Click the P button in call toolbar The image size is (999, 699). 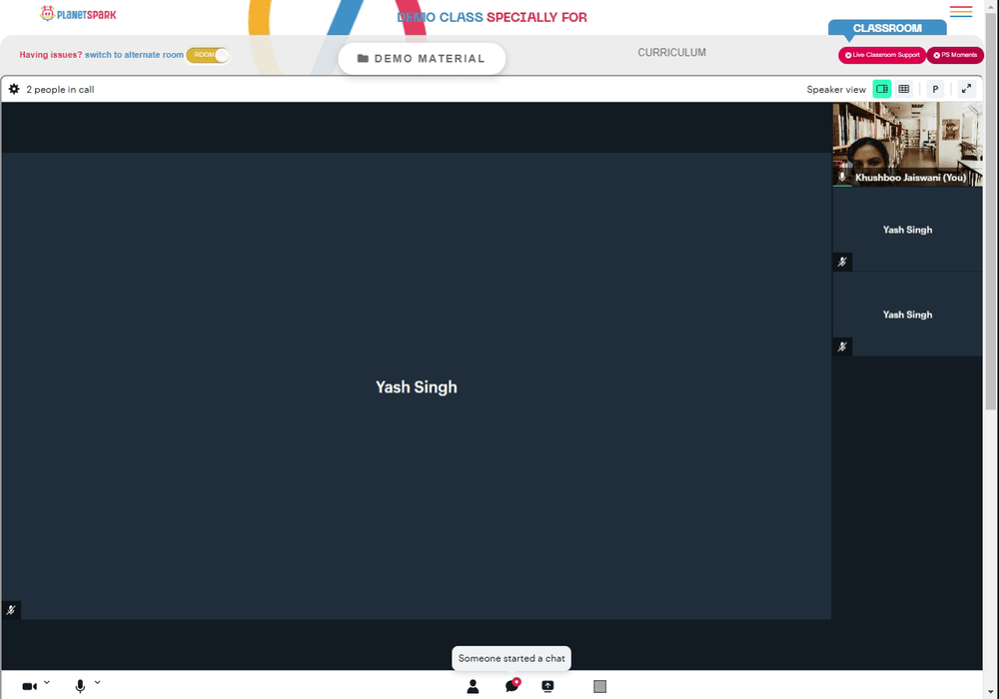[x=935, y=89]
